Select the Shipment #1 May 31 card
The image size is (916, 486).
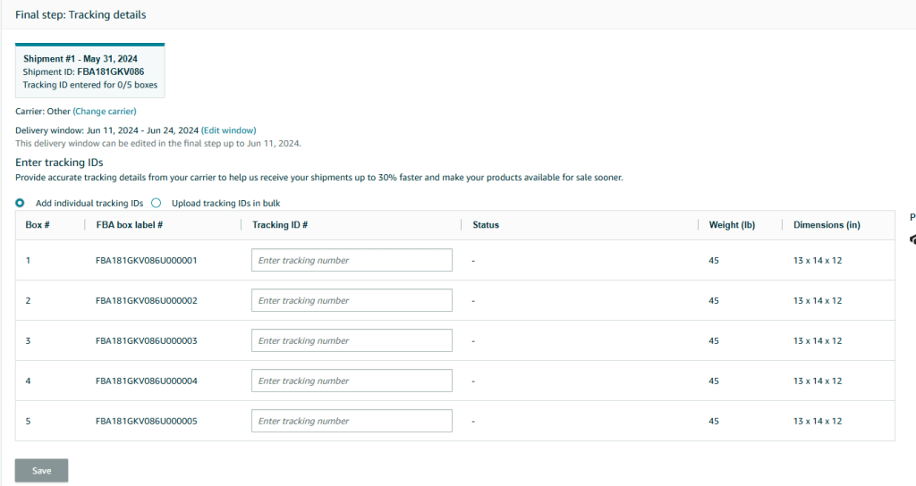[x=89, y=71]
